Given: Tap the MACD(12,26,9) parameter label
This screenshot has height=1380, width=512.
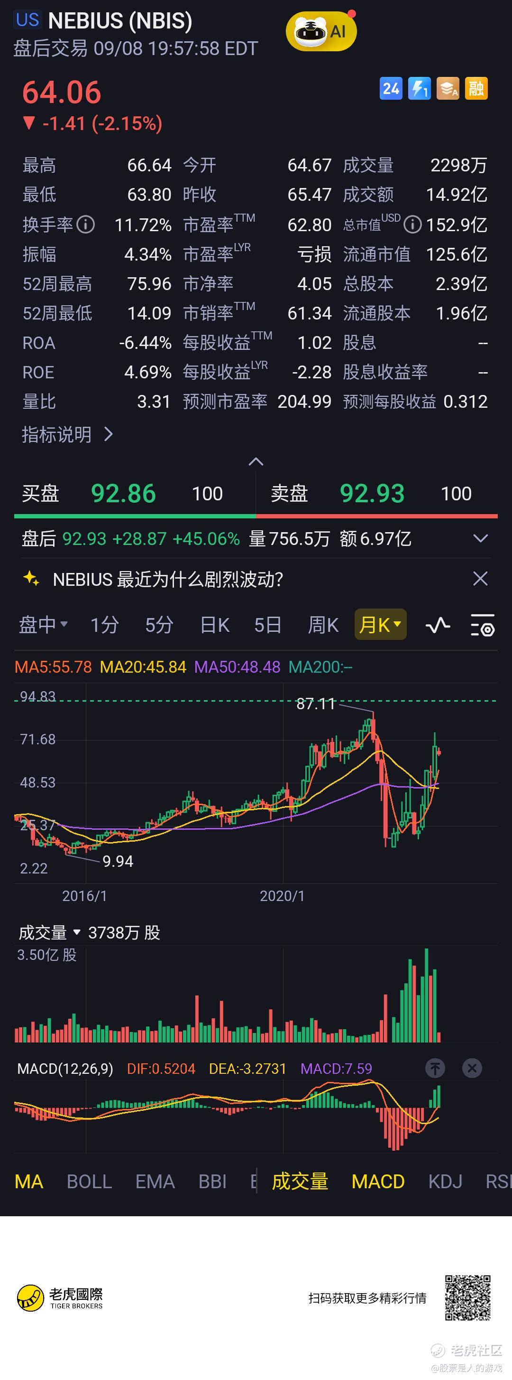Looking at the screenshot, I should coord(65,1069).
